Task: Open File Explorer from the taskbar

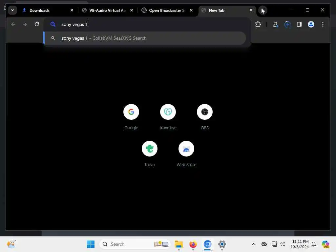Action: coord(178,244)
